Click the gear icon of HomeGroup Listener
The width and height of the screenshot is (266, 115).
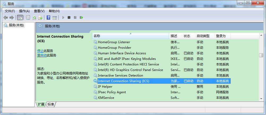[95, 42]
